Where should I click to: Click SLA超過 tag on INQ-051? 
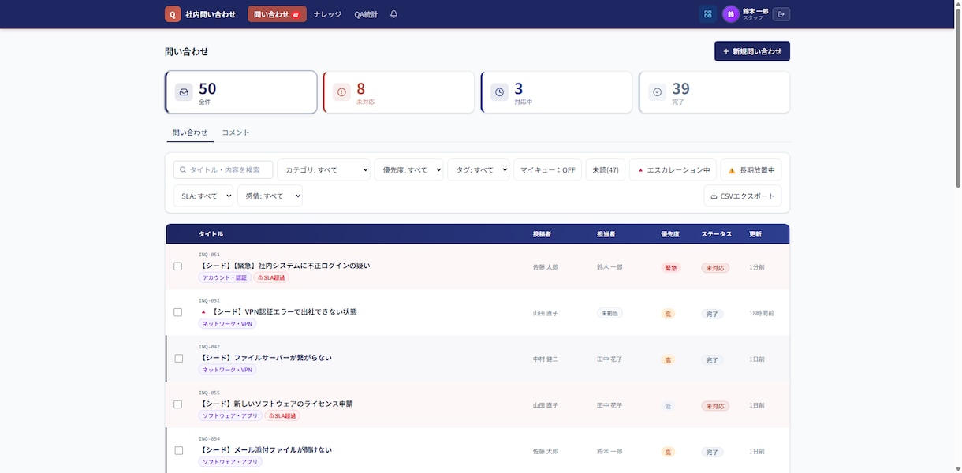click(271, 278)
